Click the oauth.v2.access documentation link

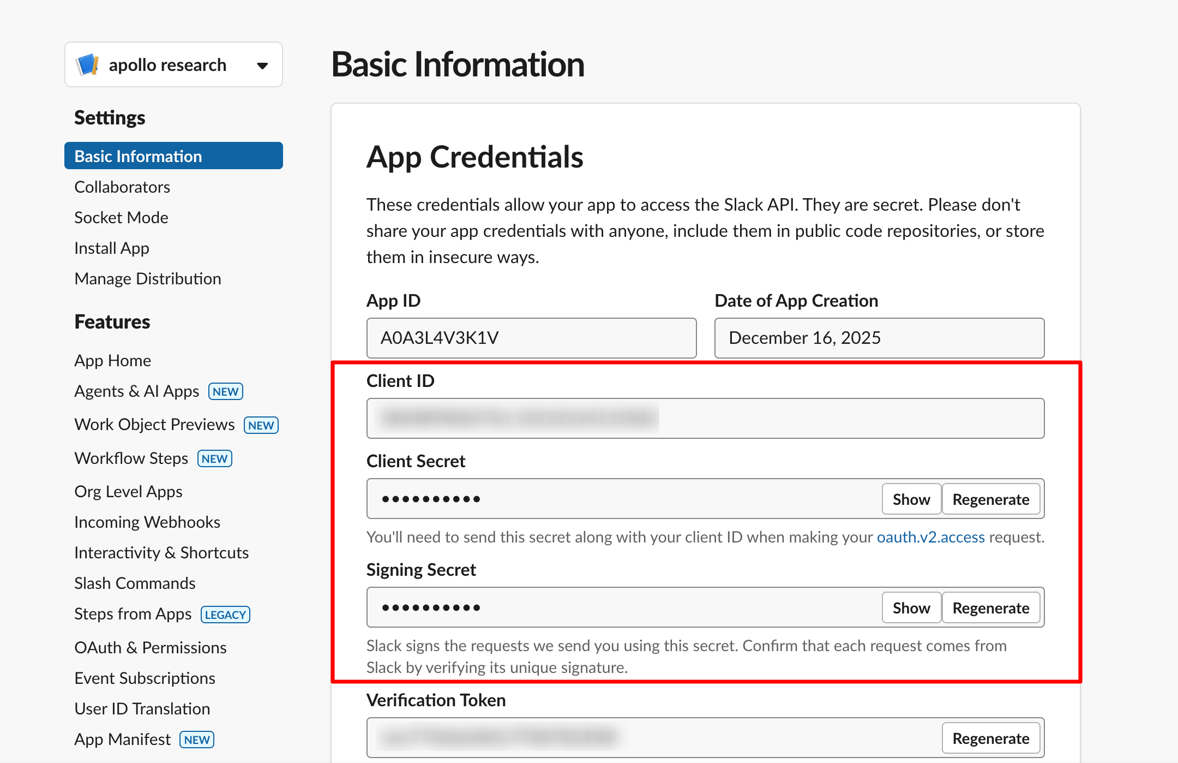pyautogui.click(x=930, y=537)
